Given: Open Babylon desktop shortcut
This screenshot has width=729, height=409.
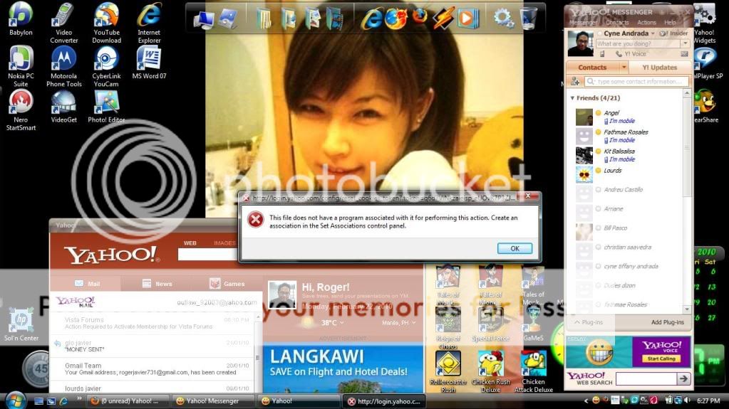Looking at the screenshot, I should (21, 15).
